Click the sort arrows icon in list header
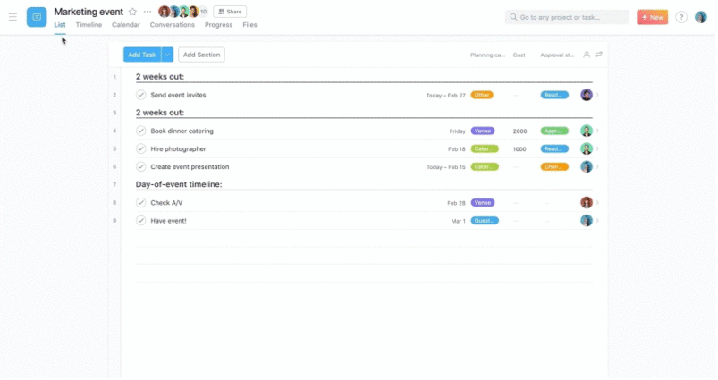718x380 pixels. pos(598,55)
